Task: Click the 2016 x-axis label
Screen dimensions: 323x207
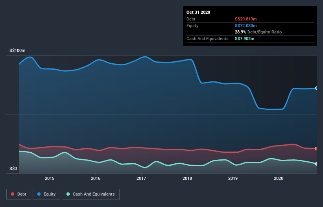Action: point(96,178)
